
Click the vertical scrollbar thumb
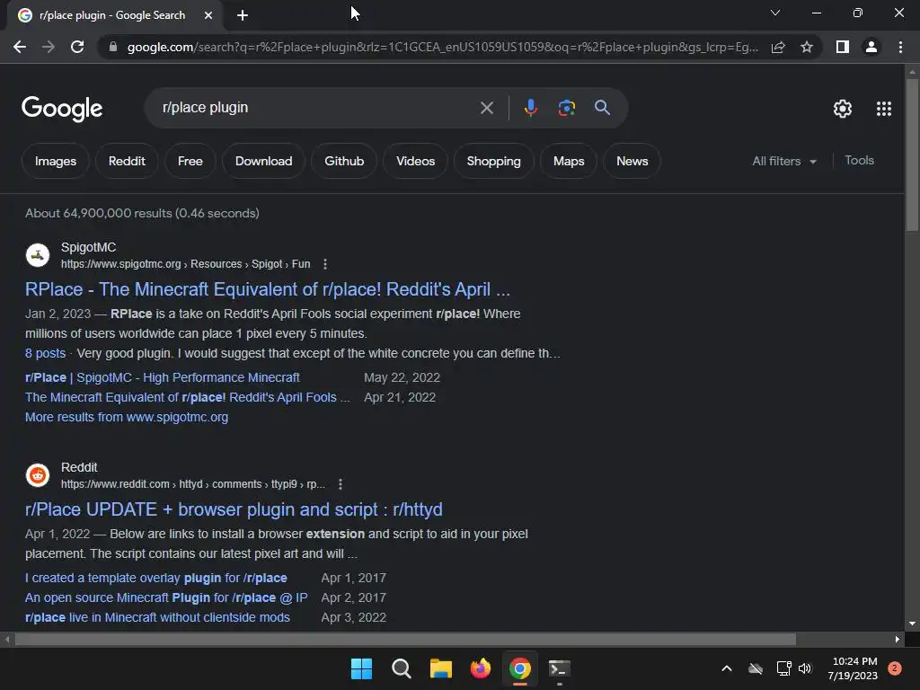[911, 155]
